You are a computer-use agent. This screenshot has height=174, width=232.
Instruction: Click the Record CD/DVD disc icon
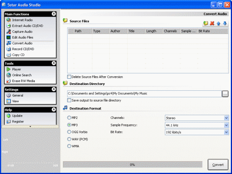[9, 49]
